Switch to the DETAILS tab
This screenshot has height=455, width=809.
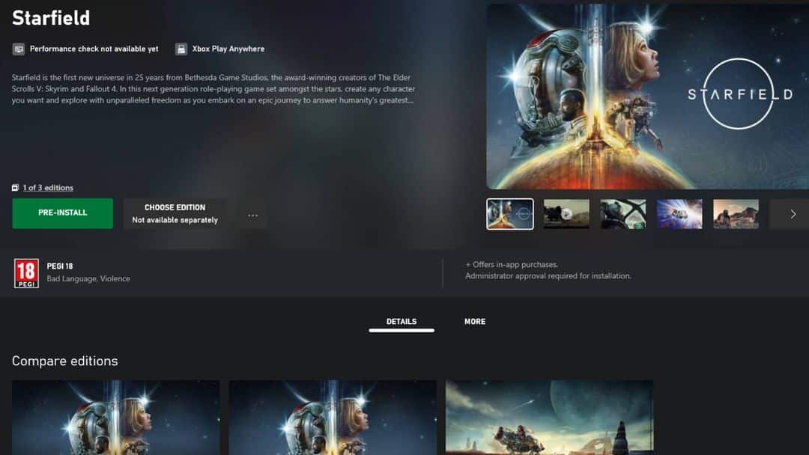coord(402,322)
